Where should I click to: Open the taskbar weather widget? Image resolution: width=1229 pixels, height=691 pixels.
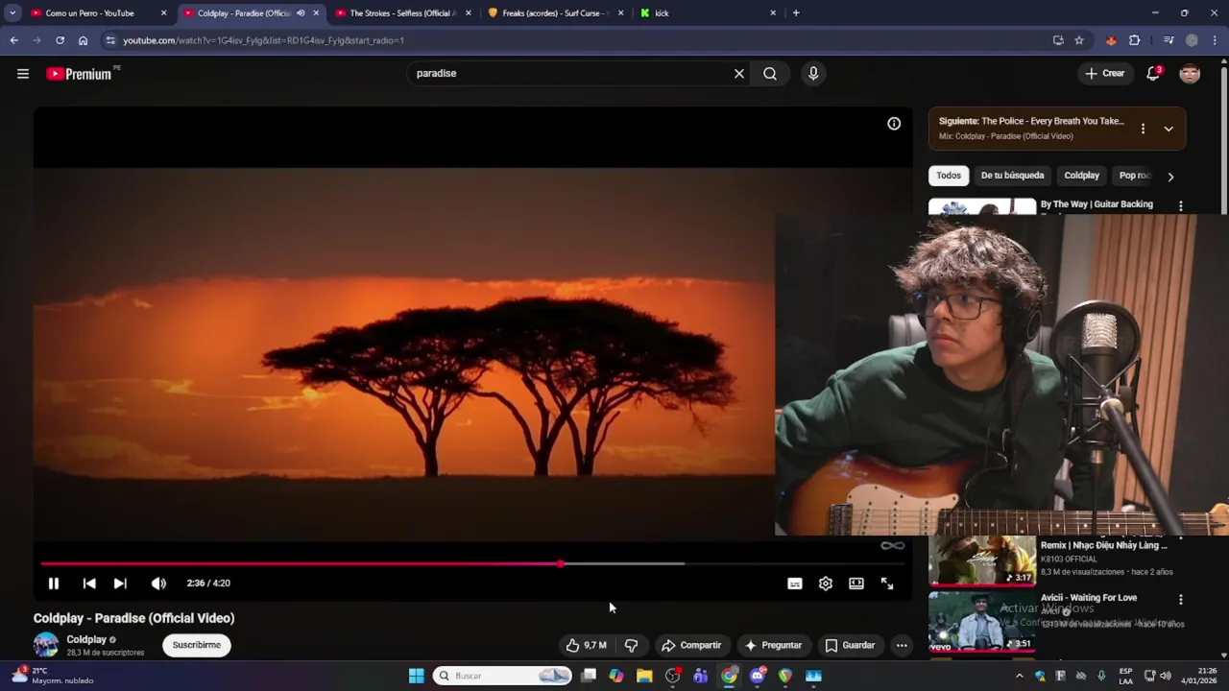pos(53,676)
